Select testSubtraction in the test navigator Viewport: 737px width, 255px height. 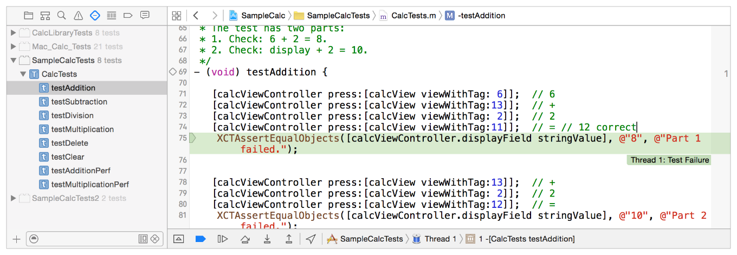pos(79,102)
